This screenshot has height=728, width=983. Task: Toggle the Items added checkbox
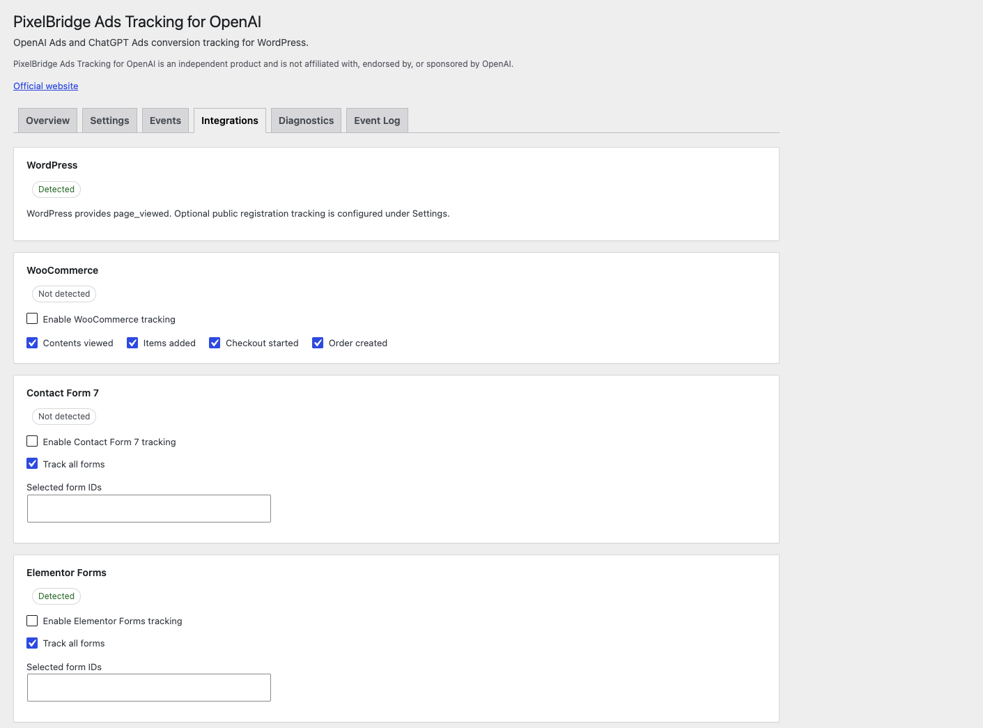132,343
